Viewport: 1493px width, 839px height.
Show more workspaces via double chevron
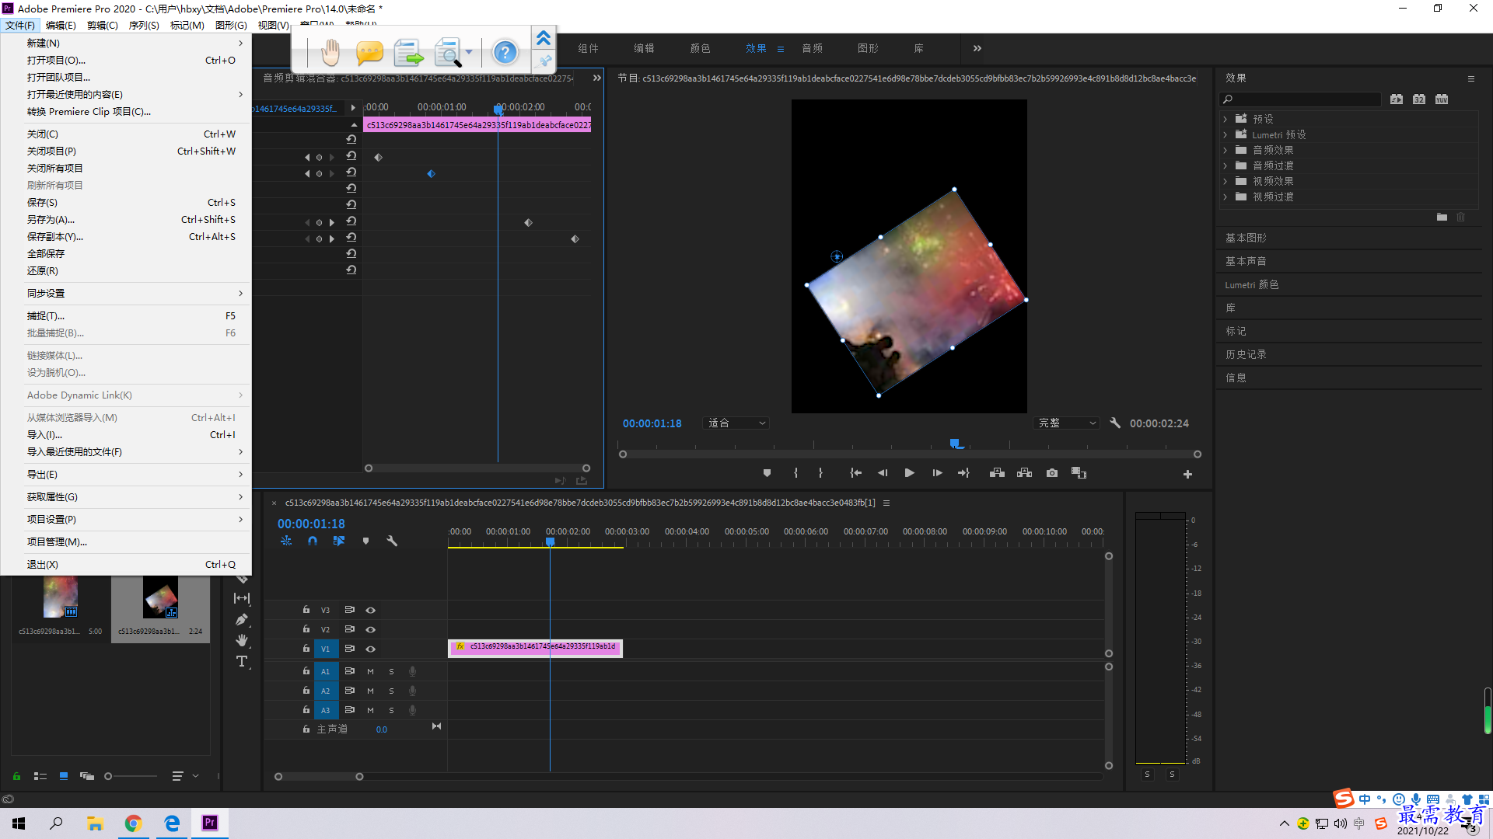[977, 48]
